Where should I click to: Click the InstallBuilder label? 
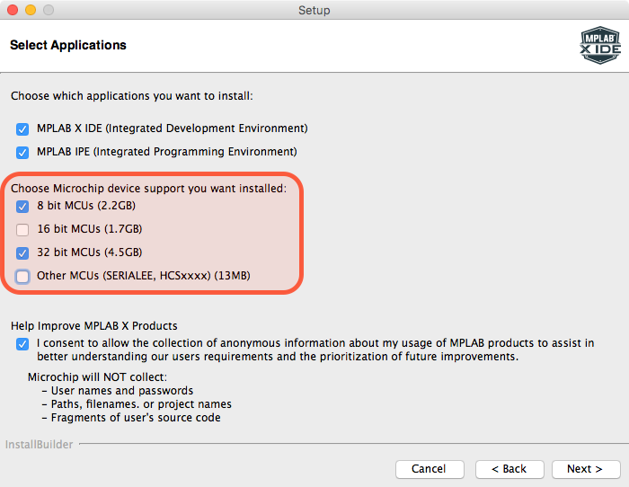39,445
